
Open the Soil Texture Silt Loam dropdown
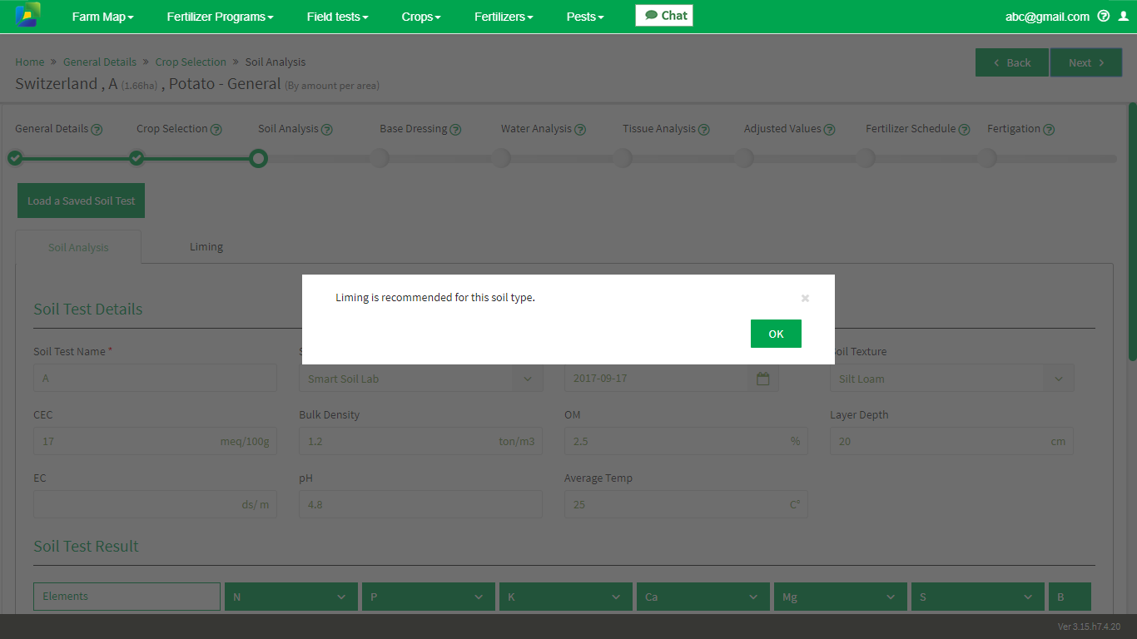pos(951,379)
